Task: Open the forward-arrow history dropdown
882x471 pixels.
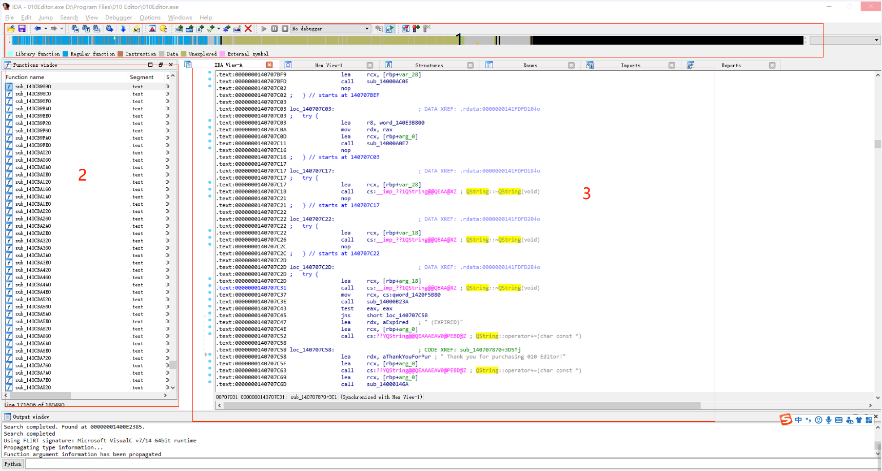Action: [x=62, y=29]
